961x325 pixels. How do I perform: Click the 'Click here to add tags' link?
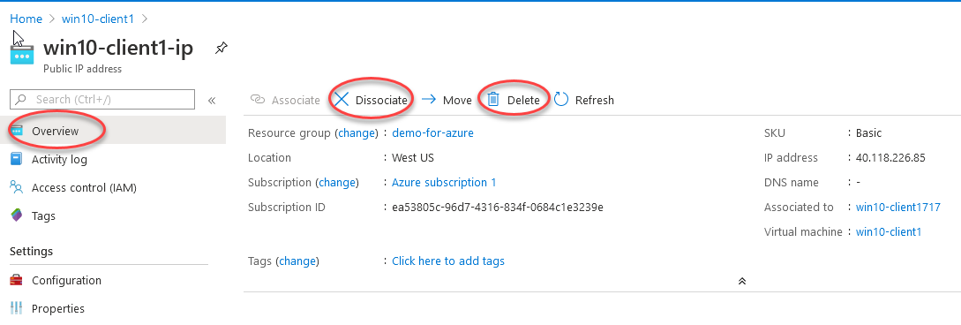coord(448,261)
